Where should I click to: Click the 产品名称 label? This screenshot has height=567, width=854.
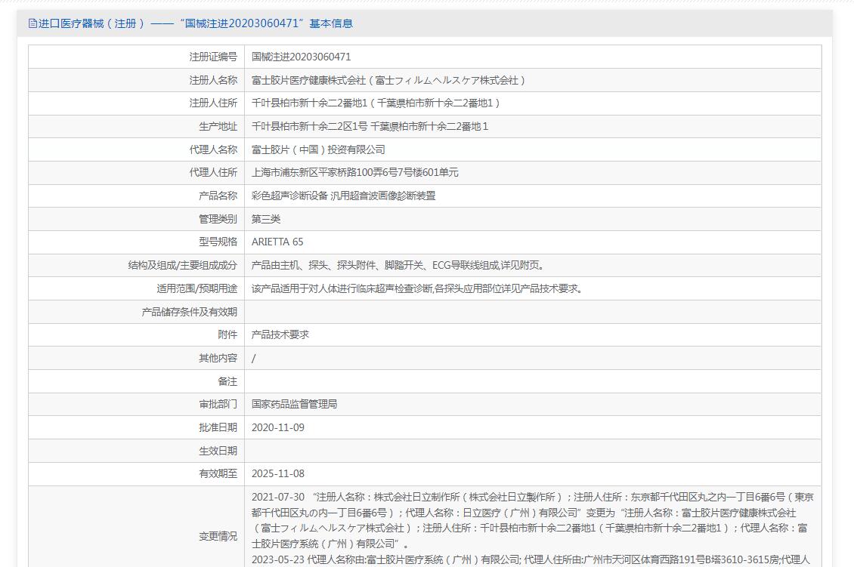218,196
